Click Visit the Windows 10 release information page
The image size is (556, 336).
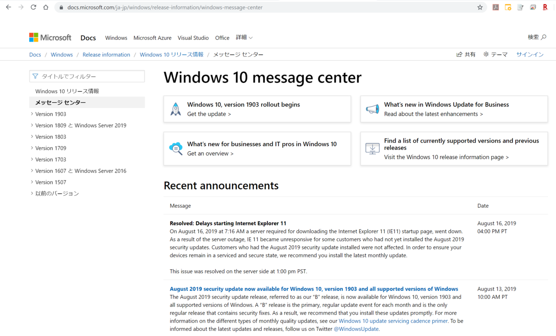(446, 157)
